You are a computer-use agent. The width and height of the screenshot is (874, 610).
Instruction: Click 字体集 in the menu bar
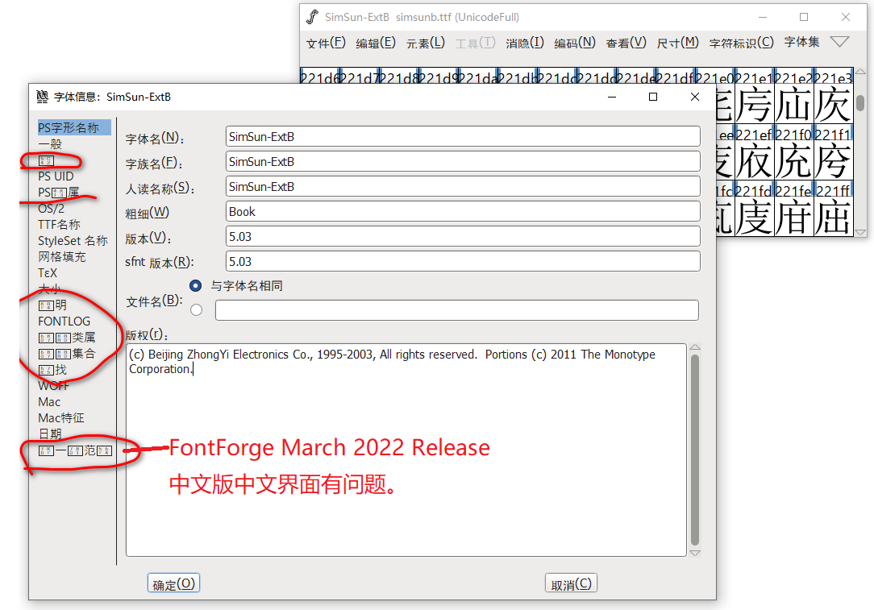point(801,43)
